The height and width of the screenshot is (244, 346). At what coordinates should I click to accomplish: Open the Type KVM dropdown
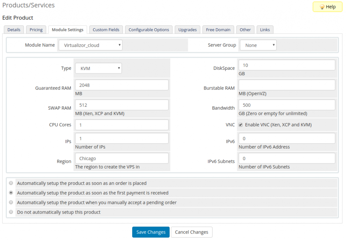click(x=98, y=68)
